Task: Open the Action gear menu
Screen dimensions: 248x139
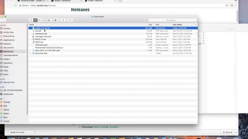Action: click(56, 20)
